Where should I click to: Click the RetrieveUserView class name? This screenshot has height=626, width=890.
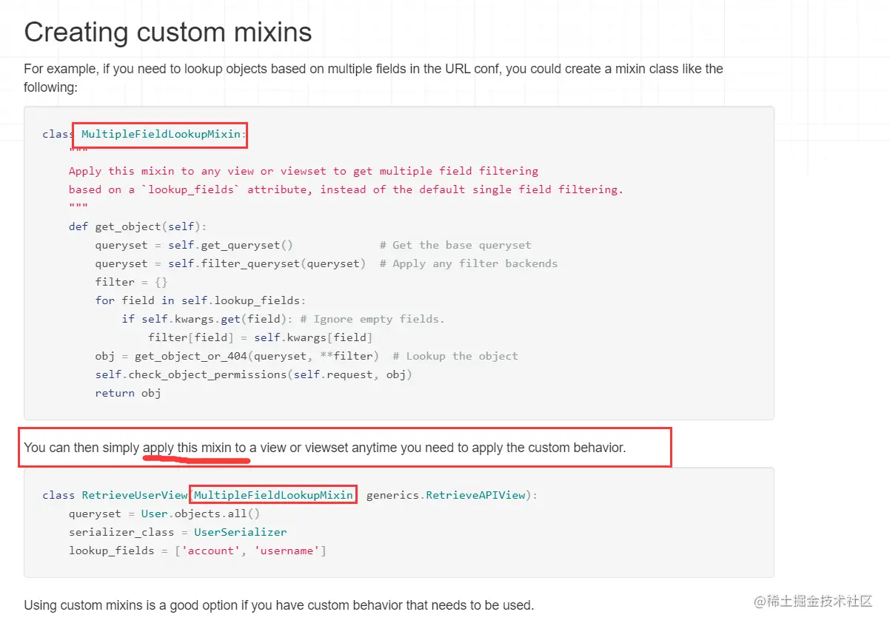pos(135,495)
